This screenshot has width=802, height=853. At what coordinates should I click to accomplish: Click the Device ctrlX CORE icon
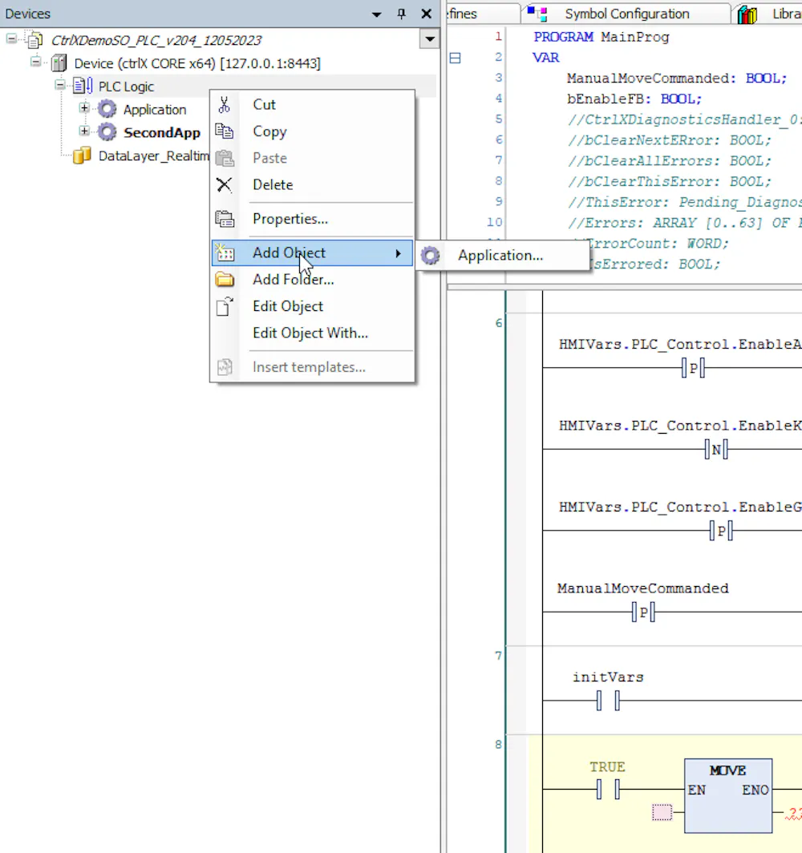59,63
